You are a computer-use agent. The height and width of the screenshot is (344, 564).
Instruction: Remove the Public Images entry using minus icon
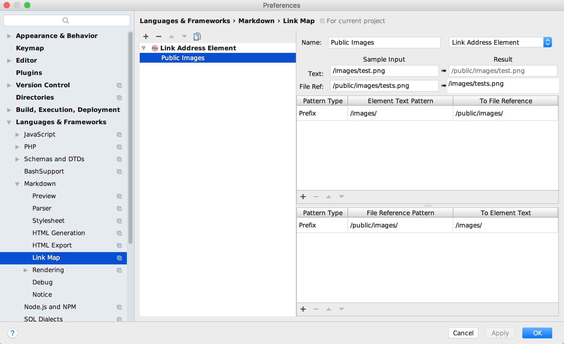[158, 36]
